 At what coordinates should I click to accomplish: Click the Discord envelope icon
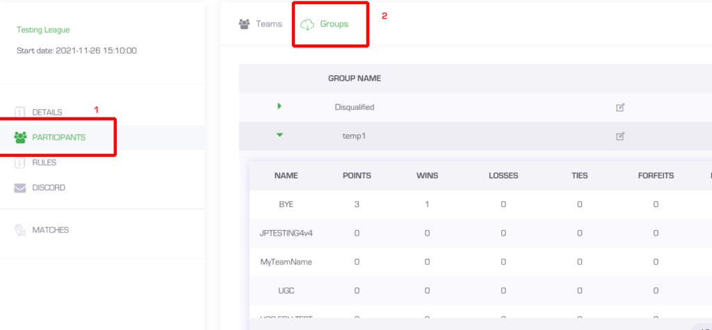(20, 188)
